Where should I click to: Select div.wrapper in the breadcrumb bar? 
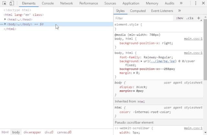pos(32,132)
